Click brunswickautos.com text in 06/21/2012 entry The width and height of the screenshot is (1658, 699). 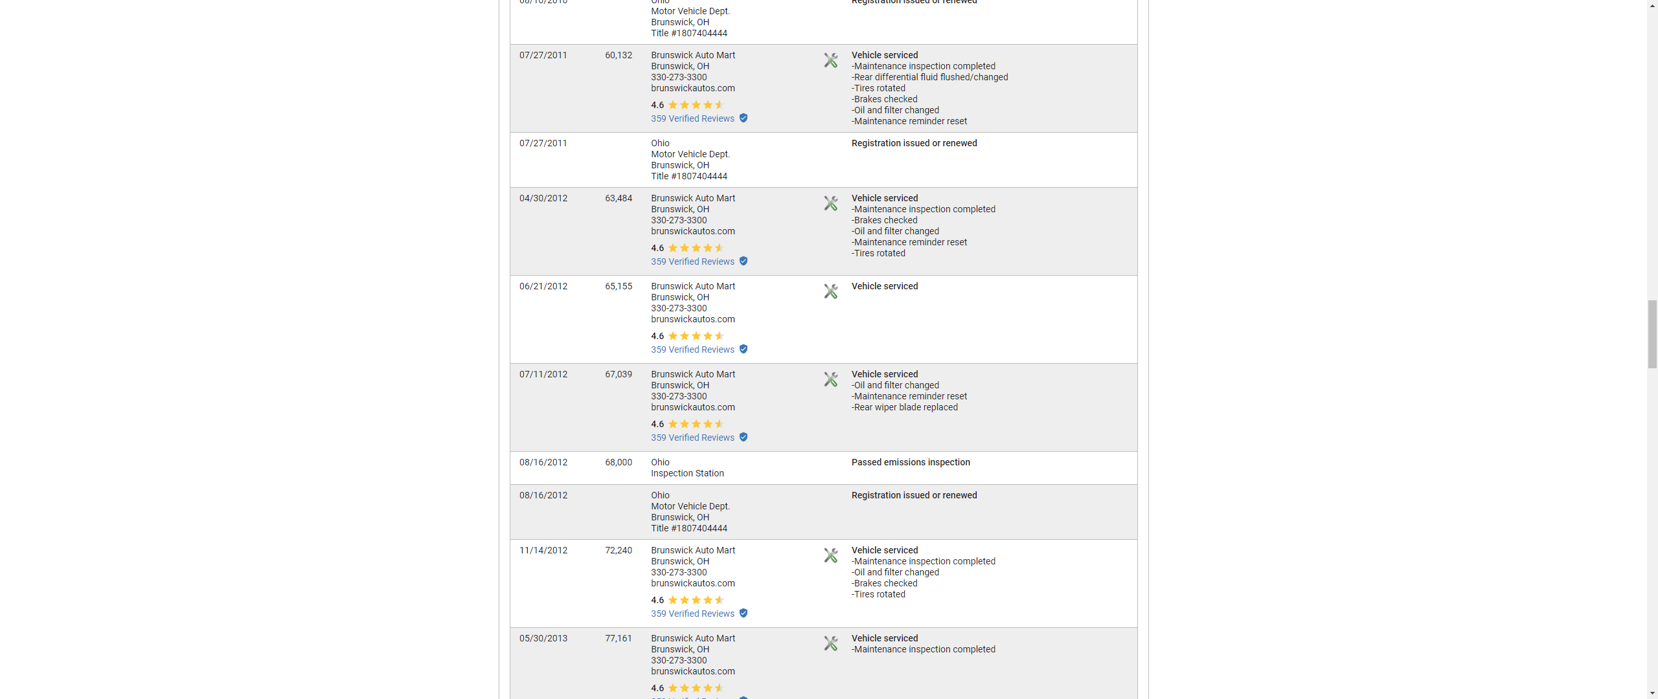(x=692, y=319)
